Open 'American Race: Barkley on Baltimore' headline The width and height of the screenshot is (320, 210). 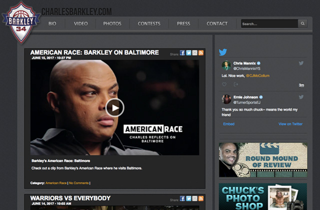pyautogui.click(x=94, y=52)
